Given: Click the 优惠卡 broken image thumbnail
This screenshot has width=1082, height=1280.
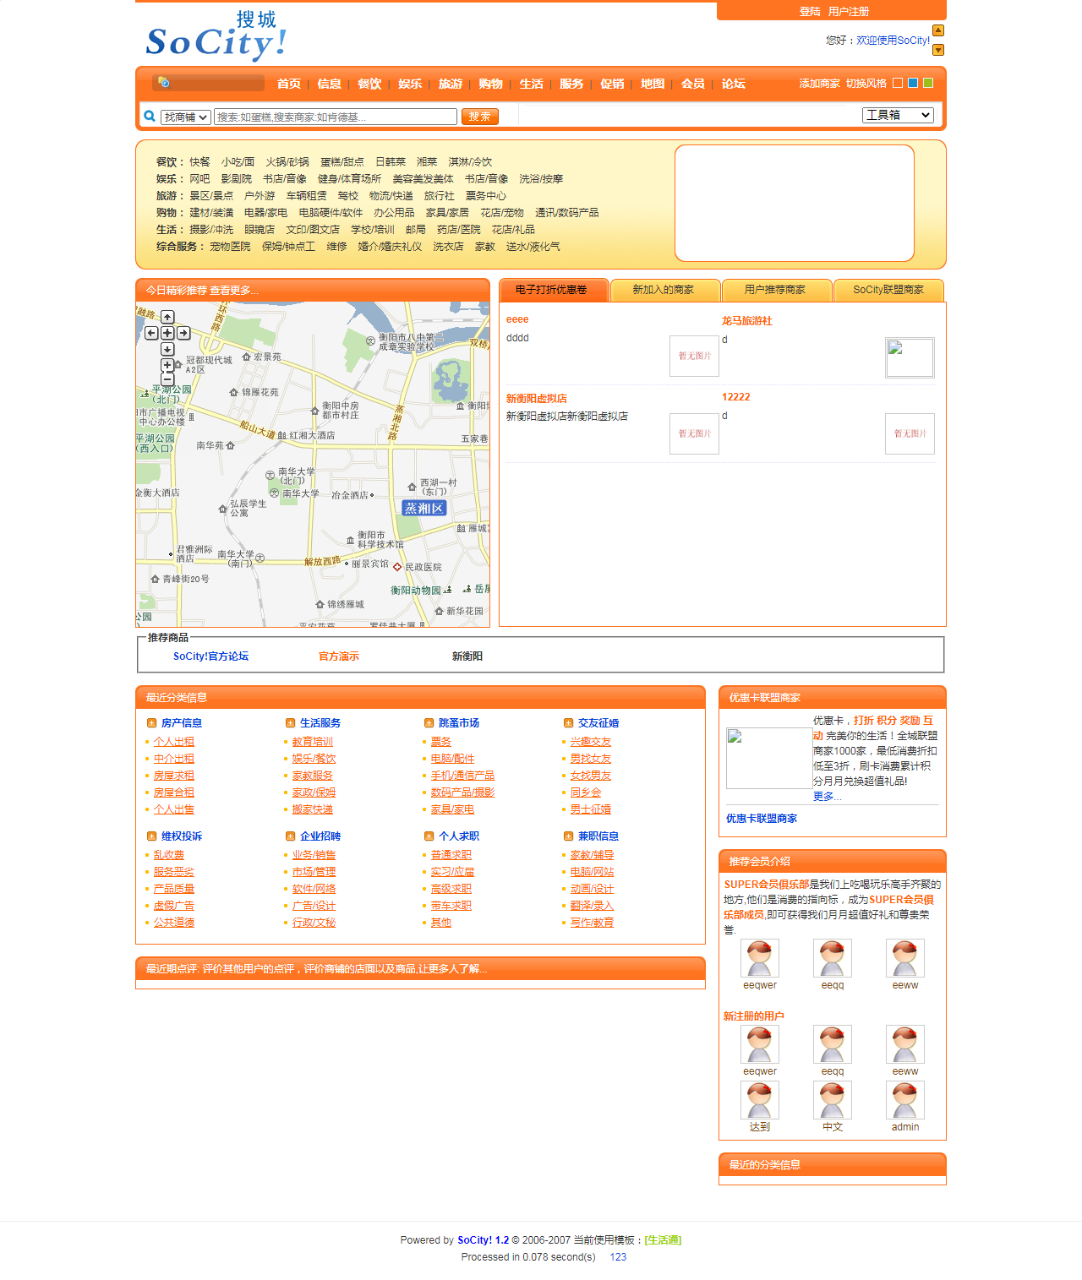Looking at the screenshot, I should coord(768,758).
